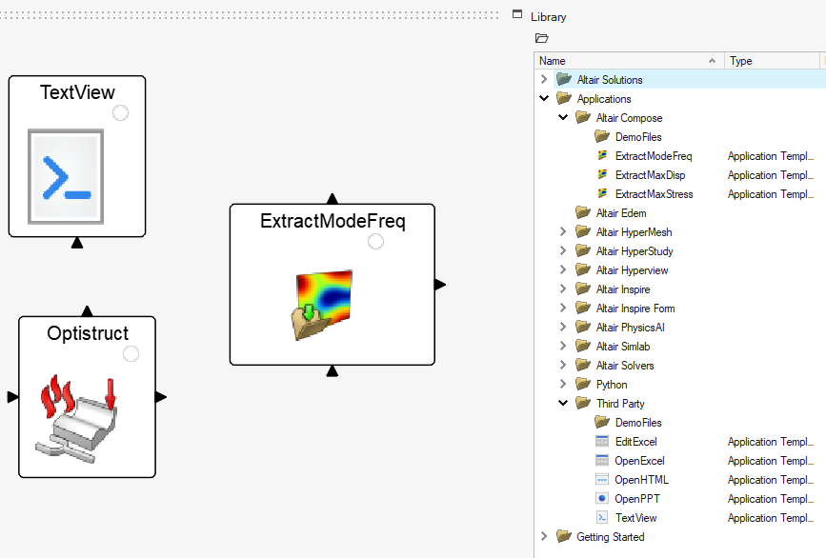The height and width of the screenshot is (558, 826).
Task: Select the OpenExcel library entry
Action: (x=639, y=461)
